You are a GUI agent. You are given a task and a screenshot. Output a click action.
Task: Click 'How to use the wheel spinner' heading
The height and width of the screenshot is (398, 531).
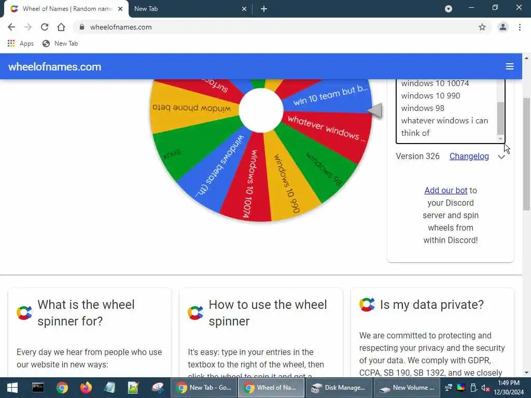268,312
